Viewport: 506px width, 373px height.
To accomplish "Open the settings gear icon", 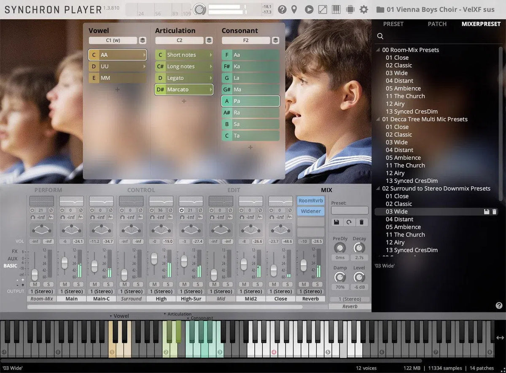I will pos(363,9).
